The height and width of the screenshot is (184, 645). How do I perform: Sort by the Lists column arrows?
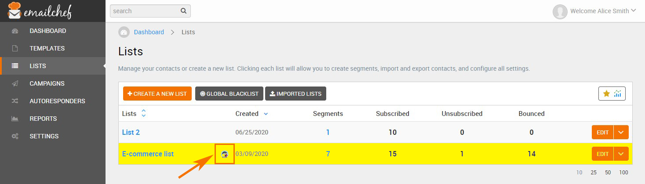[x=143, y=113]
